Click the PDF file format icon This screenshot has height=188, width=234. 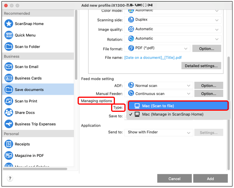coord(131,48)
